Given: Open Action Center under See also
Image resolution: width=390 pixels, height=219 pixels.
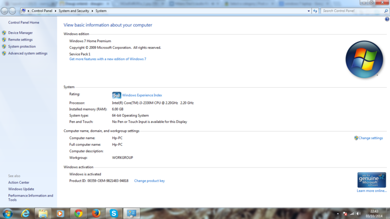Looking at the screenshot, I should point(19,183).
